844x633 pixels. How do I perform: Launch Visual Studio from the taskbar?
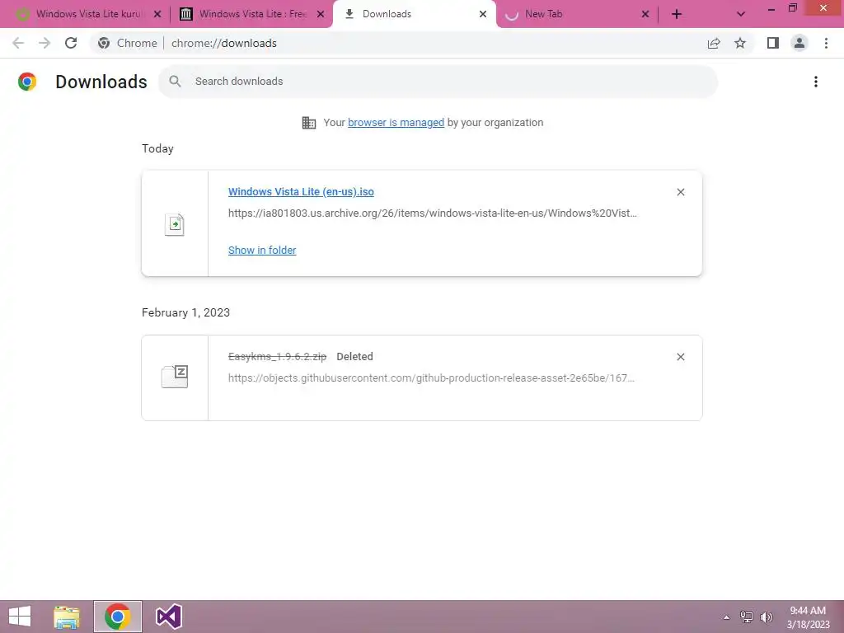tap(168, 617)
